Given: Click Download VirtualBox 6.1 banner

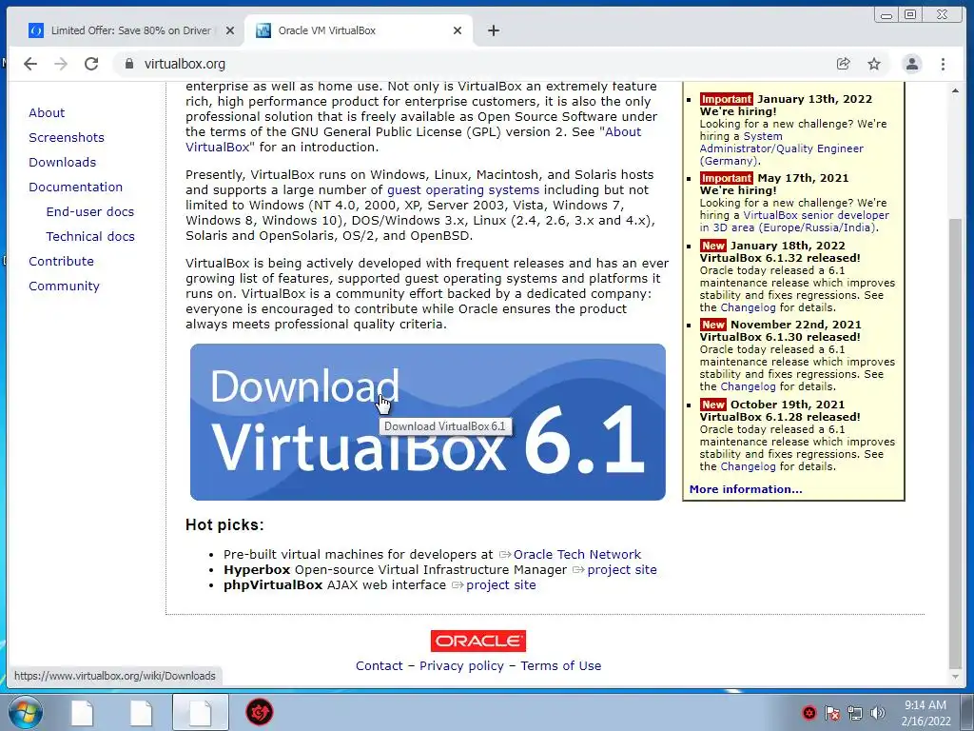Looking at the screenshot, I should pos(427,422).
